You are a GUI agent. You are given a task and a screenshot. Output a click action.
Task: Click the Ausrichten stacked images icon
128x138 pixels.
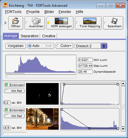point(36,21)
